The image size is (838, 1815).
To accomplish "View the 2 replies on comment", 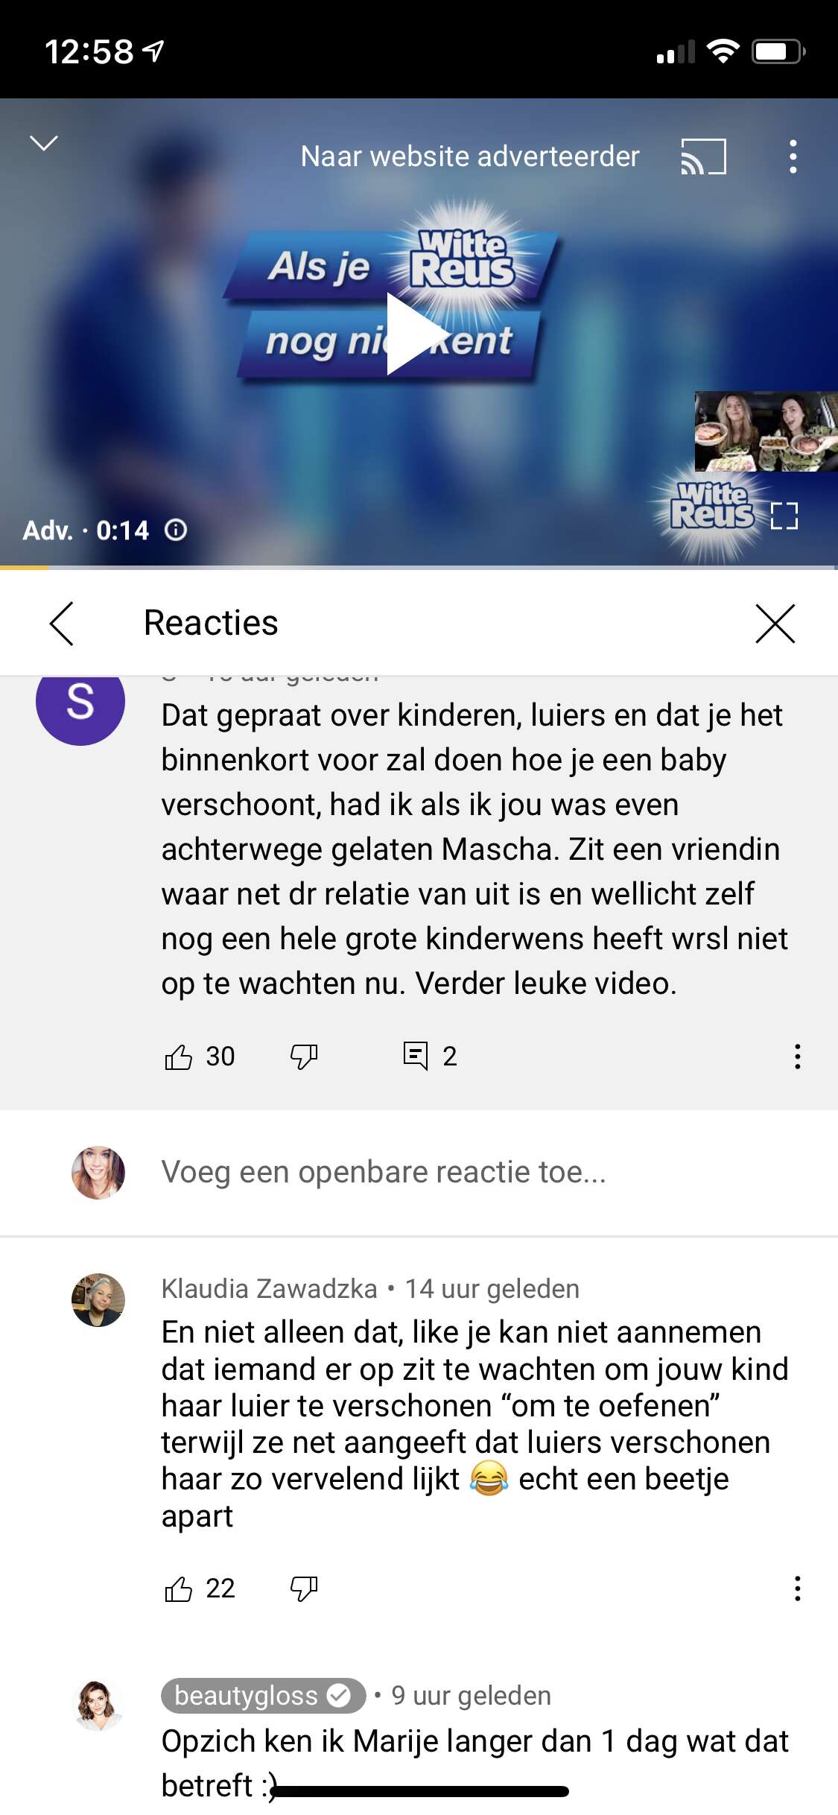I will click(x=430, y=1056).
